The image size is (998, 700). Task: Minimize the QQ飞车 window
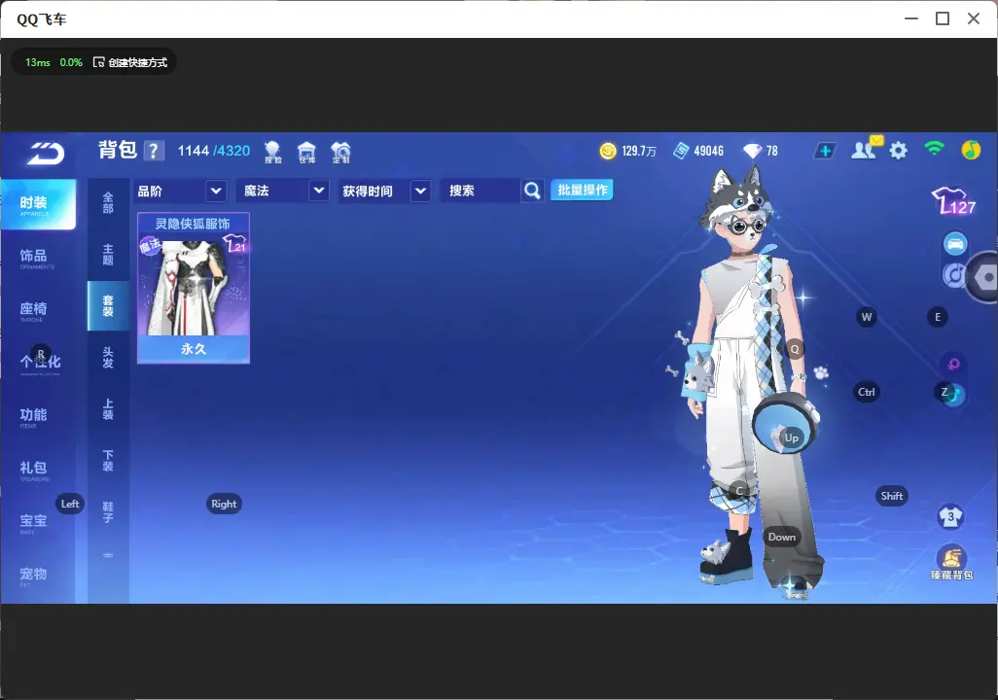[x=911, y=18]
